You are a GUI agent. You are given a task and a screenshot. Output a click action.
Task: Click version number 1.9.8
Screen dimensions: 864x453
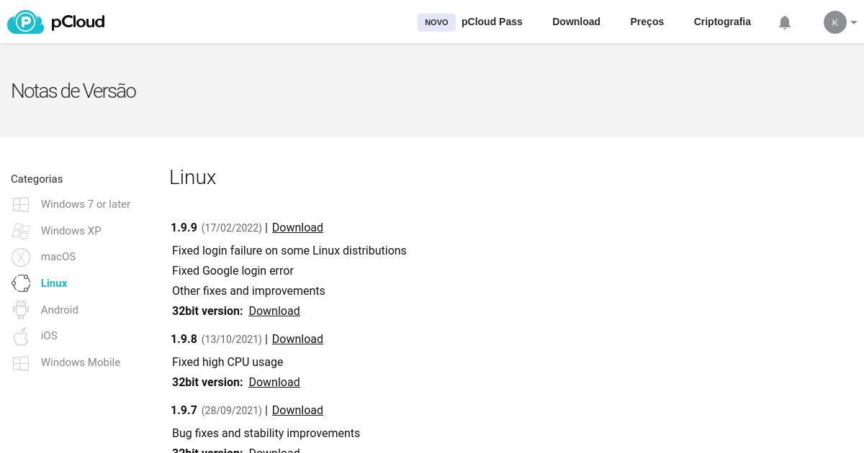click(184, 339)
